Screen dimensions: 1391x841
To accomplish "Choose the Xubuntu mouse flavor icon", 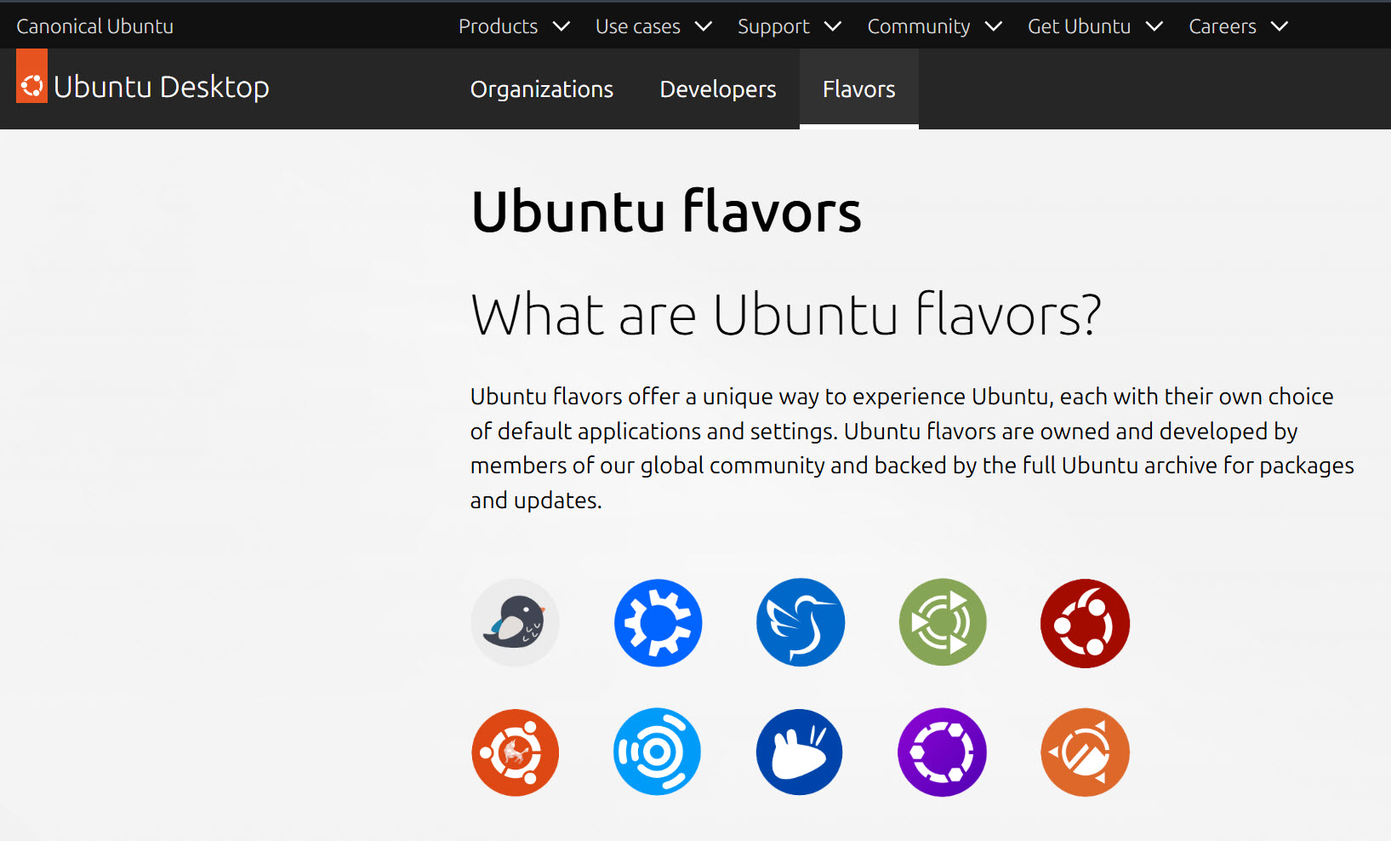I will tap(801, 752).
